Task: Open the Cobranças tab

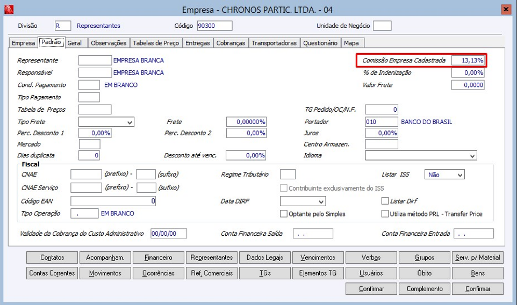Action: point(231,43)
